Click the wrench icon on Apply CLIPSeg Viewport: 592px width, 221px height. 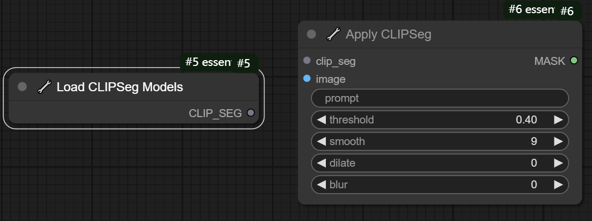(333, 35)
